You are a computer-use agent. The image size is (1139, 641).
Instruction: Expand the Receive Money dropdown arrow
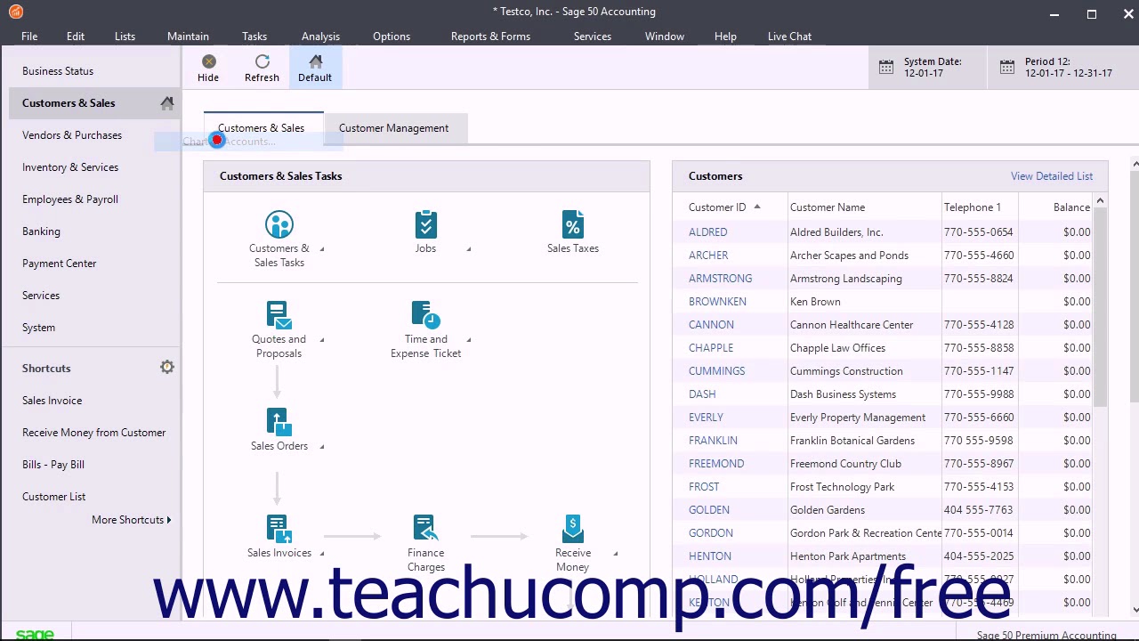pyautogui.click(x=616, y=554)
